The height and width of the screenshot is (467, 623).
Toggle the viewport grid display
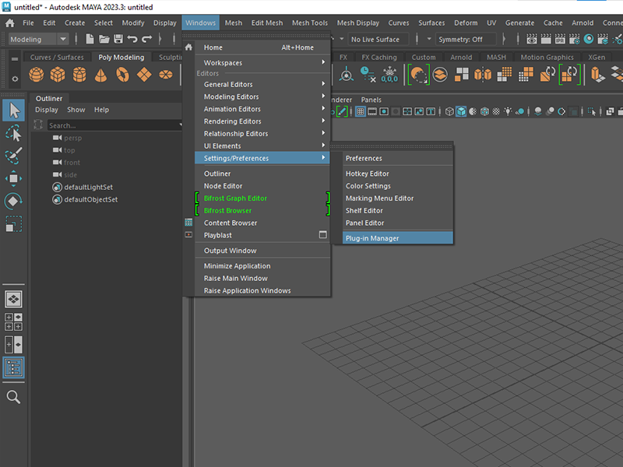(x=361, y=111)
